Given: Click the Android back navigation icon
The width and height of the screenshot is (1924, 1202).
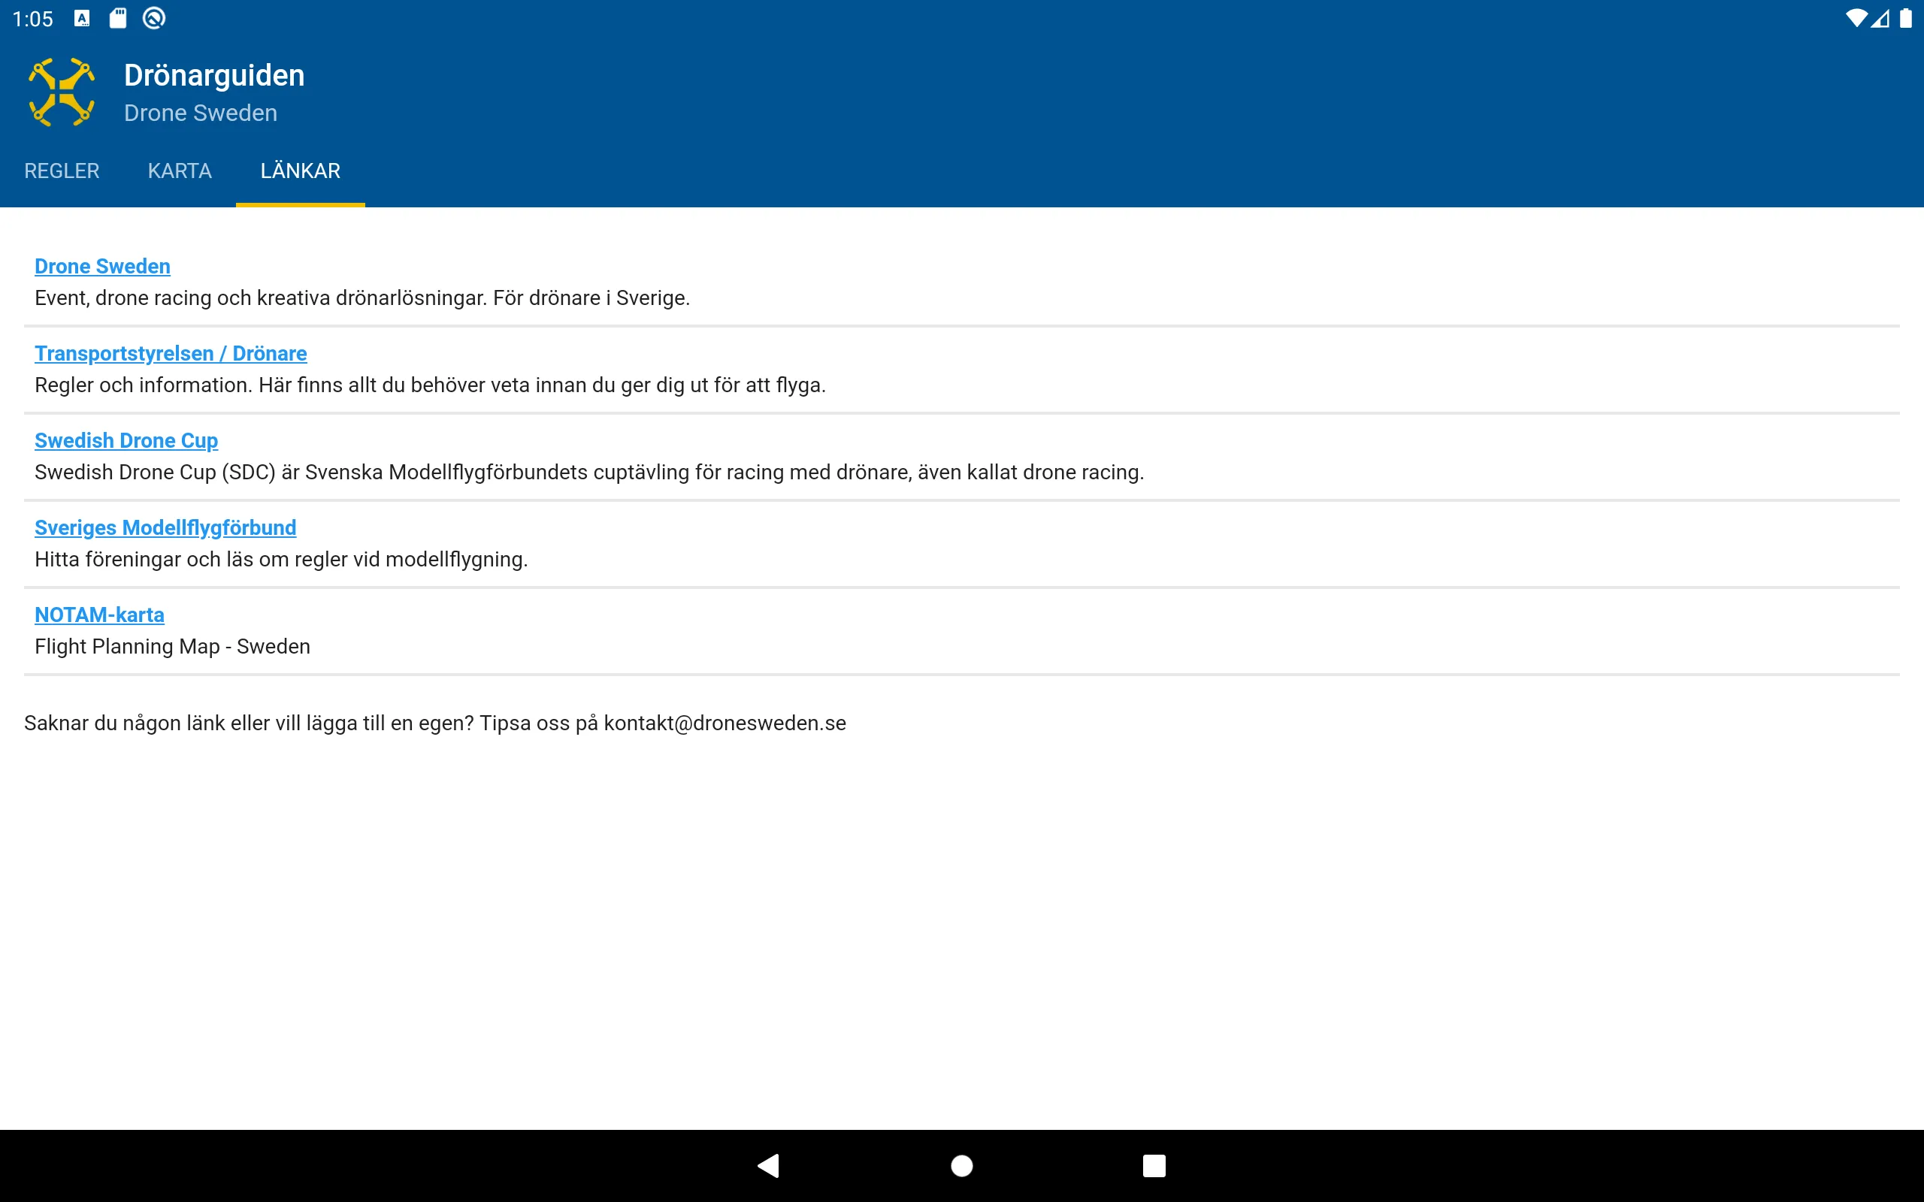Looking at the screenshot, I should [769, 1164].
